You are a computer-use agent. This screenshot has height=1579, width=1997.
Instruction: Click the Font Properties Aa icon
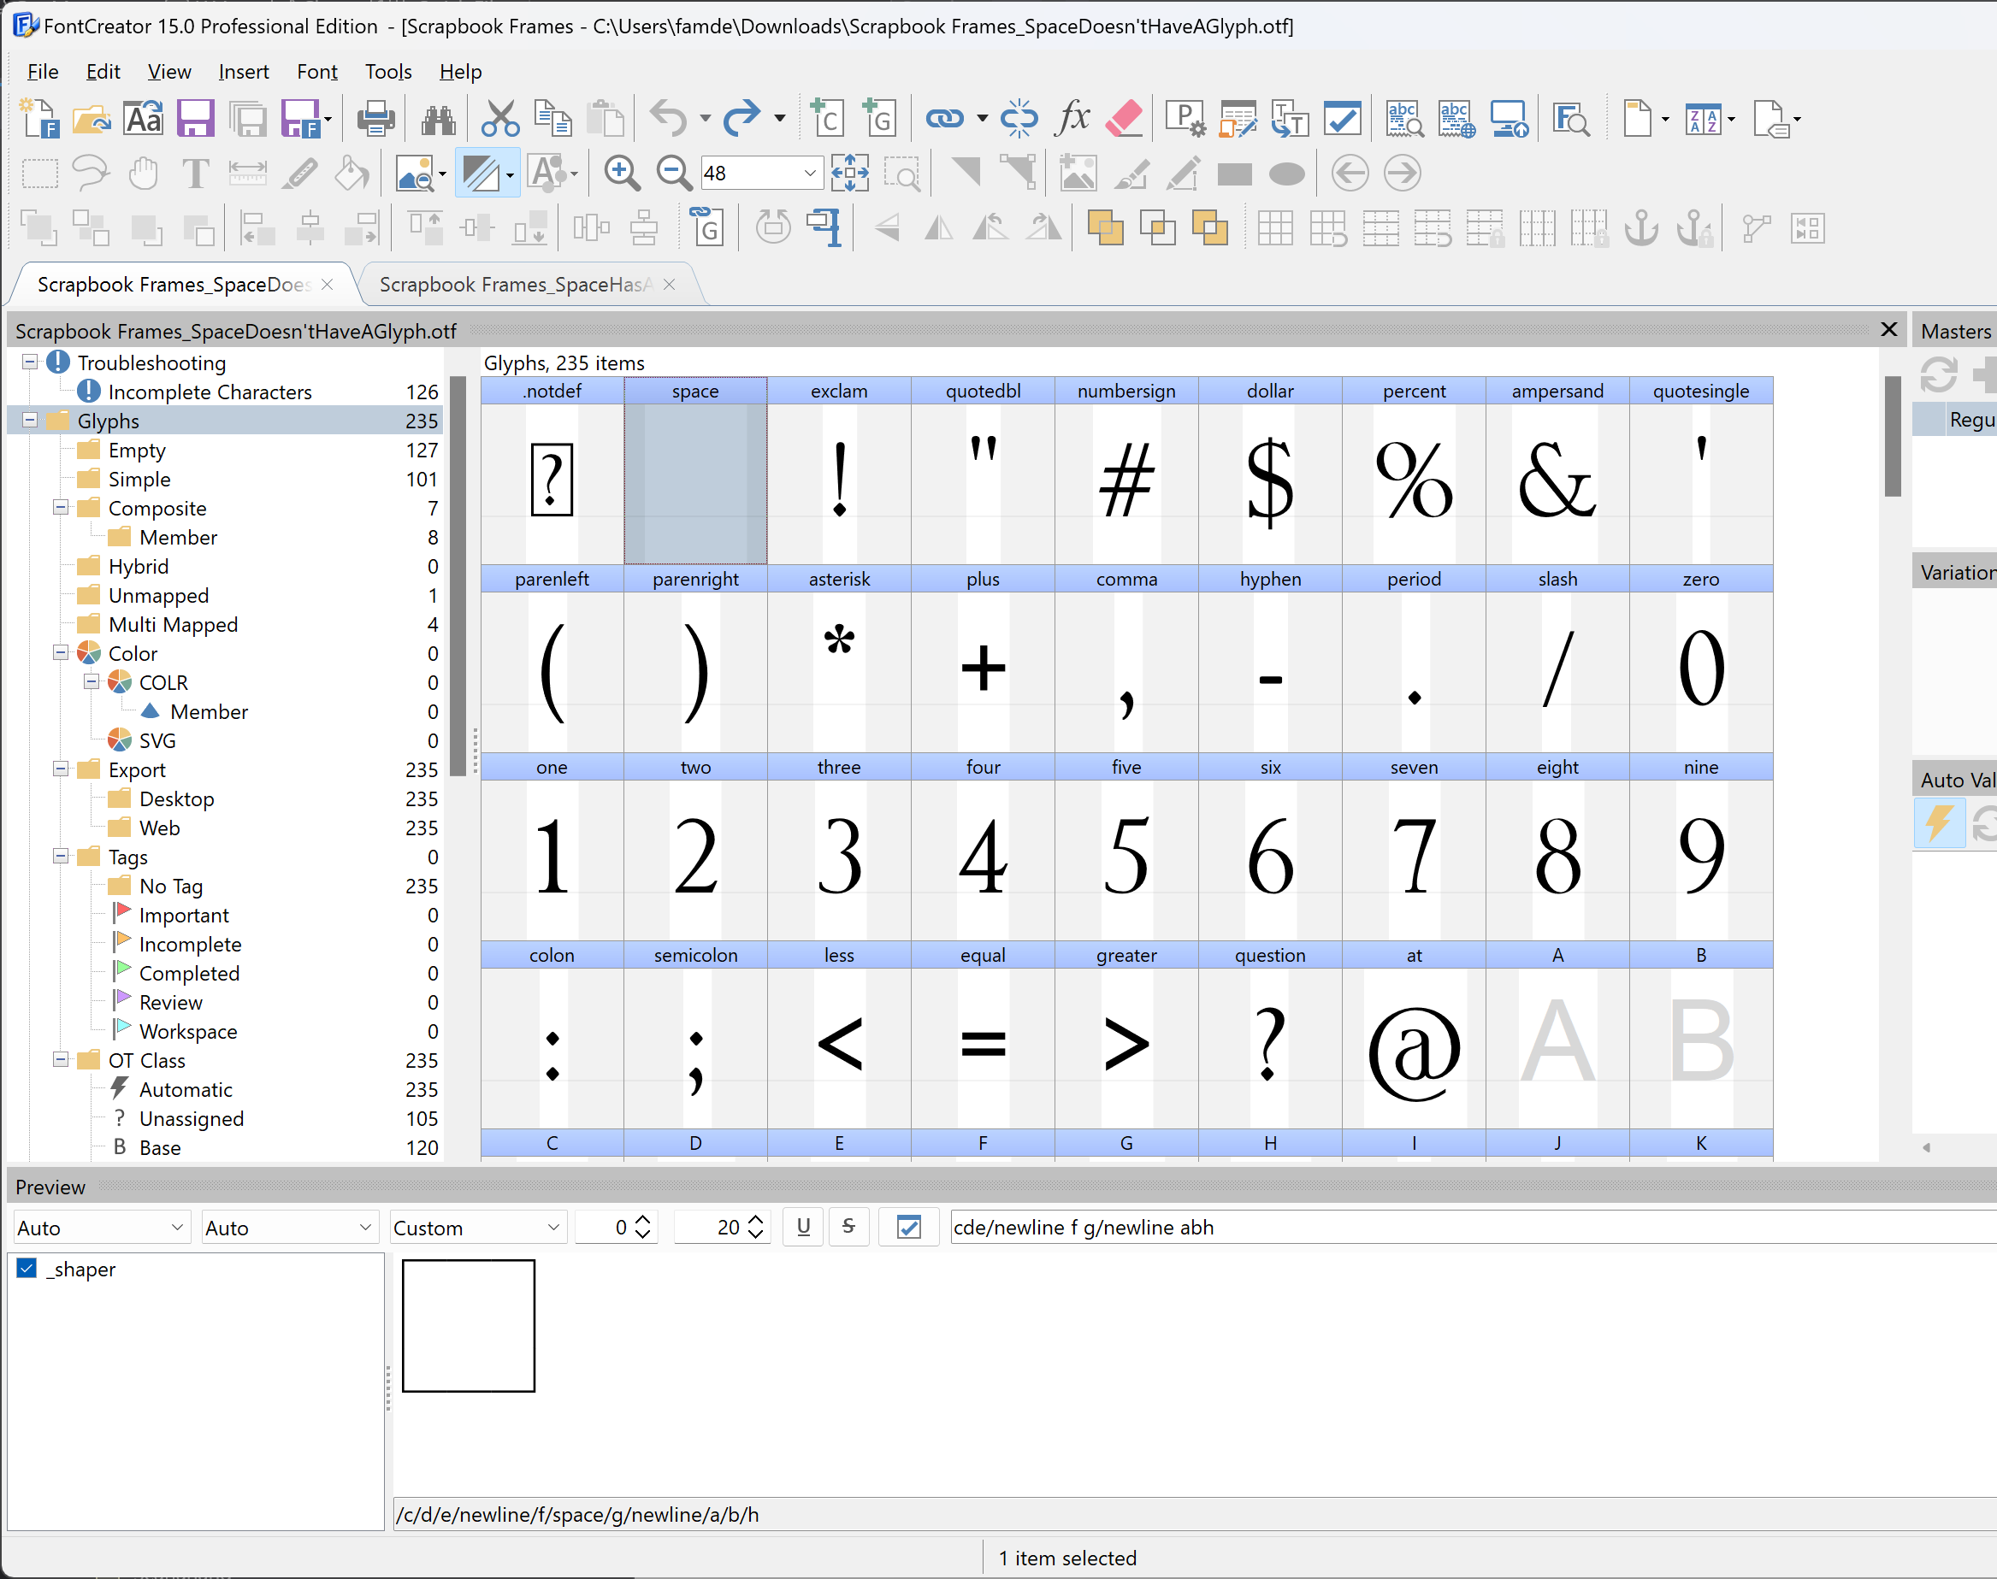click(x=144, y=118)
